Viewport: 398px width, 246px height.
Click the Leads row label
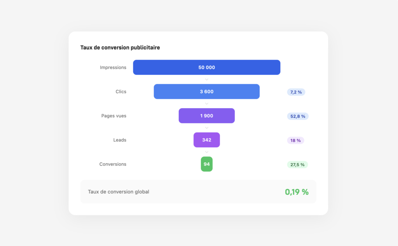point(120,140)
